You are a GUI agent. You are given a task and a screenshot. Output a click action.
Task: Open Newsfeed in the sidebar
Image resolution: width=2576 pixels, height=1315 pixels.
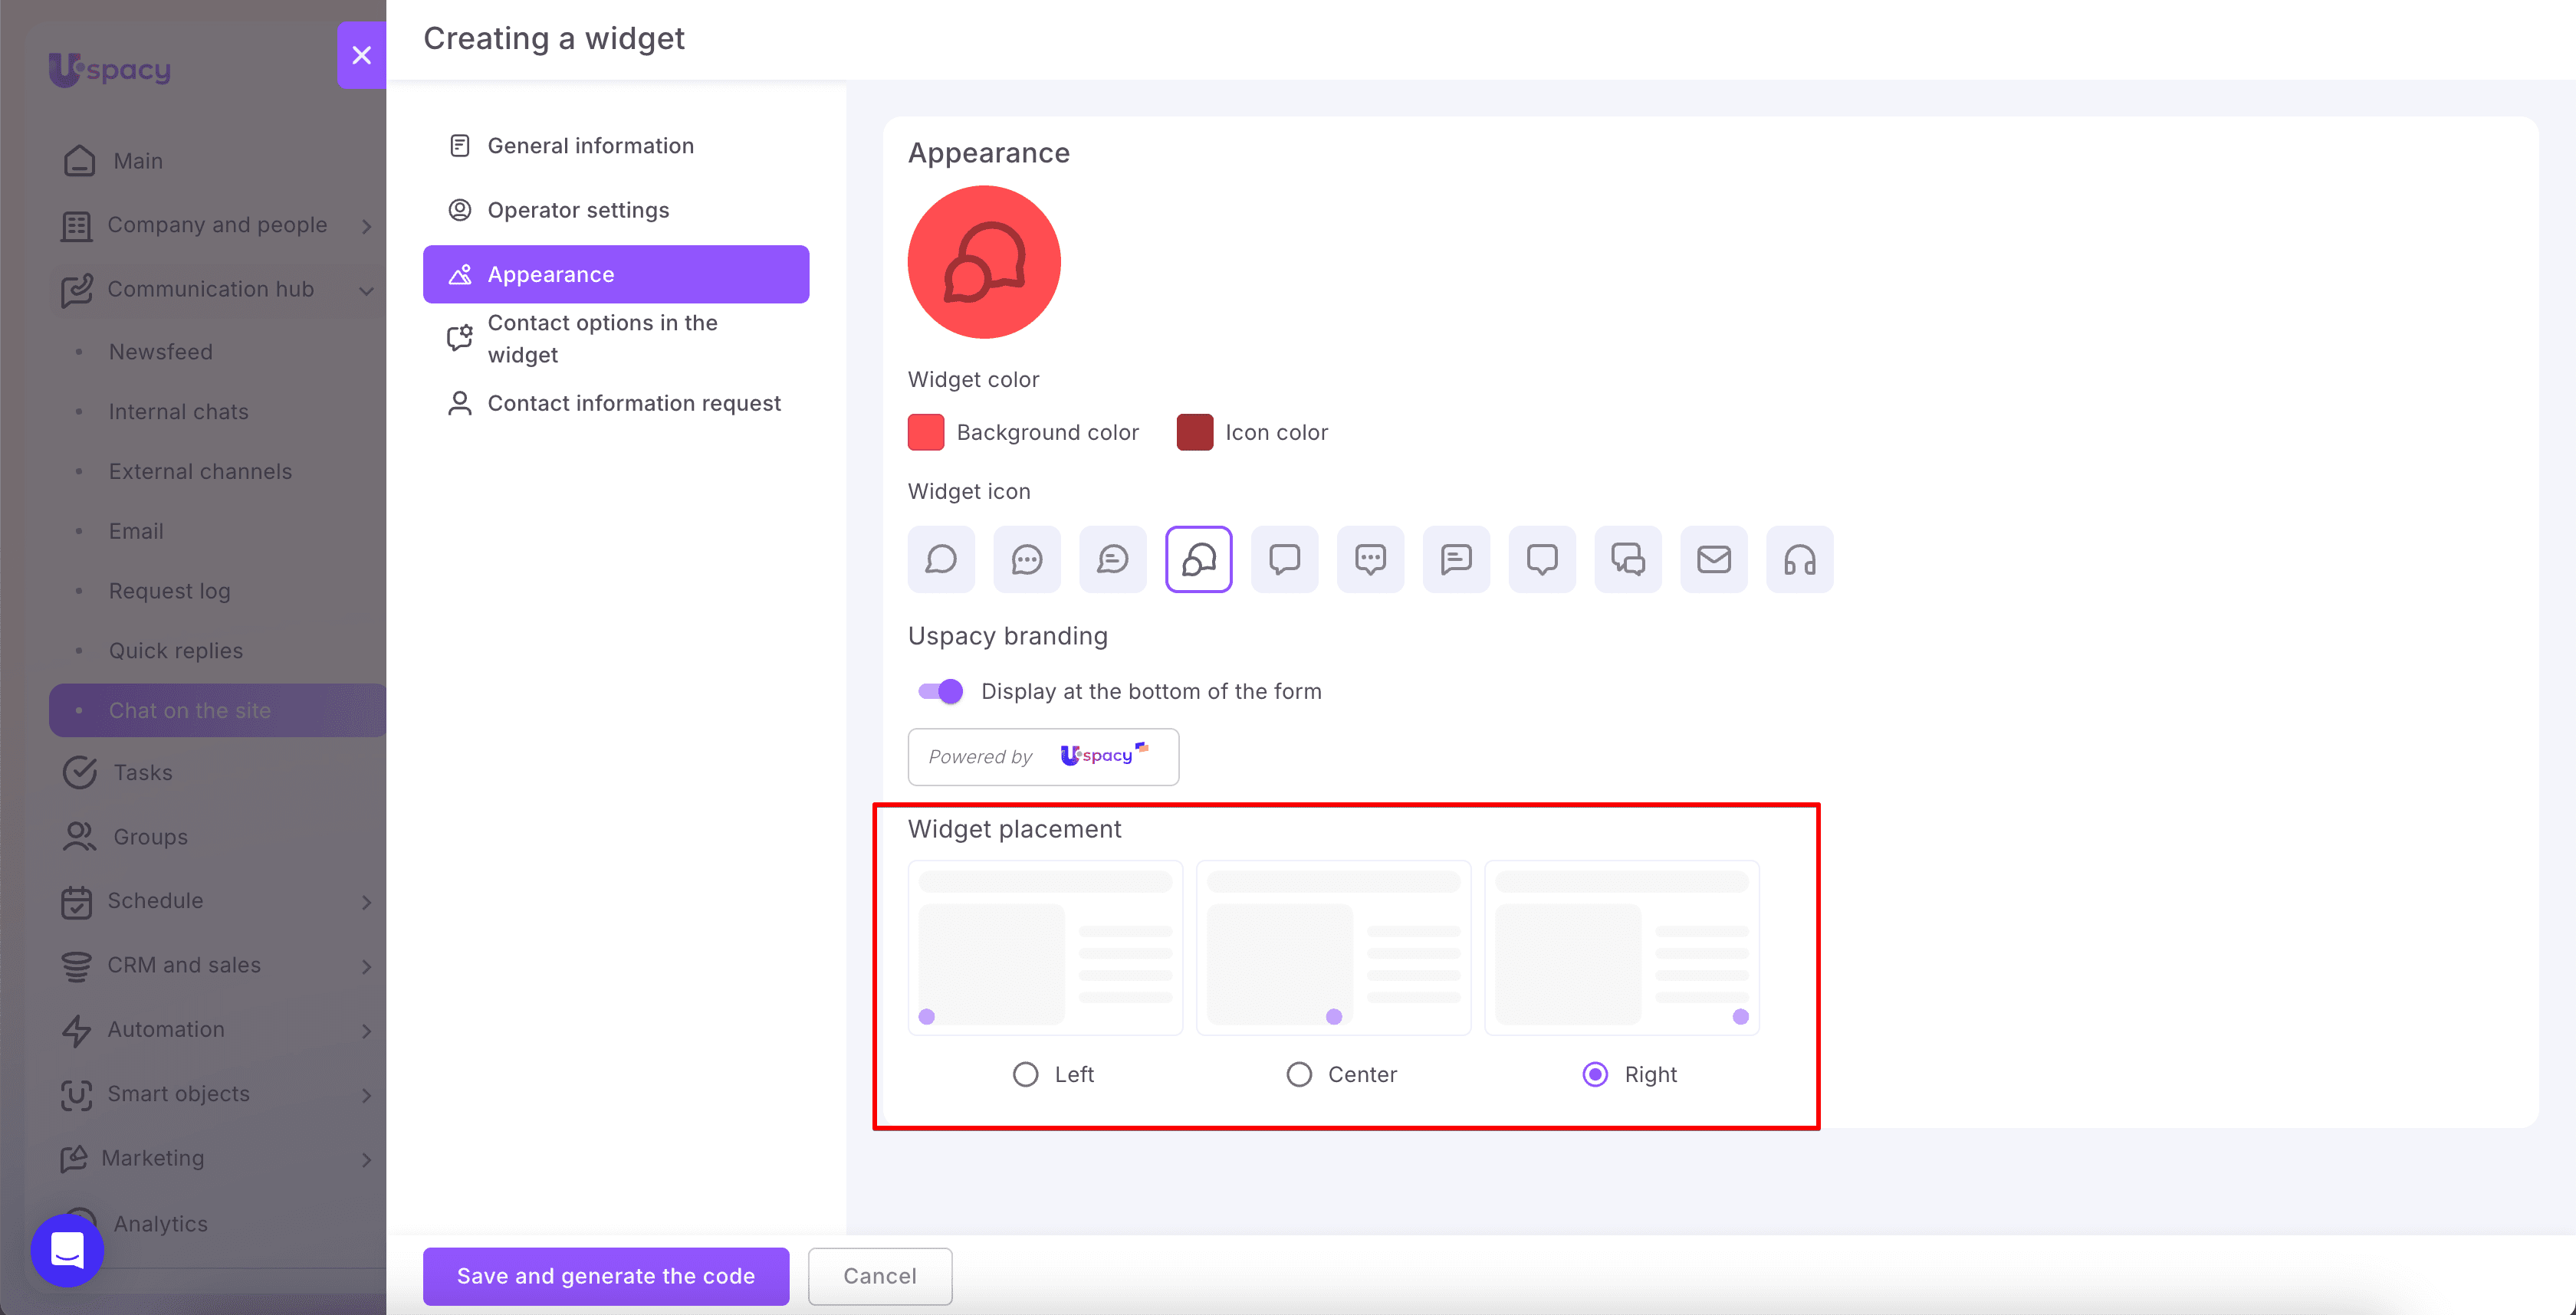161,352
